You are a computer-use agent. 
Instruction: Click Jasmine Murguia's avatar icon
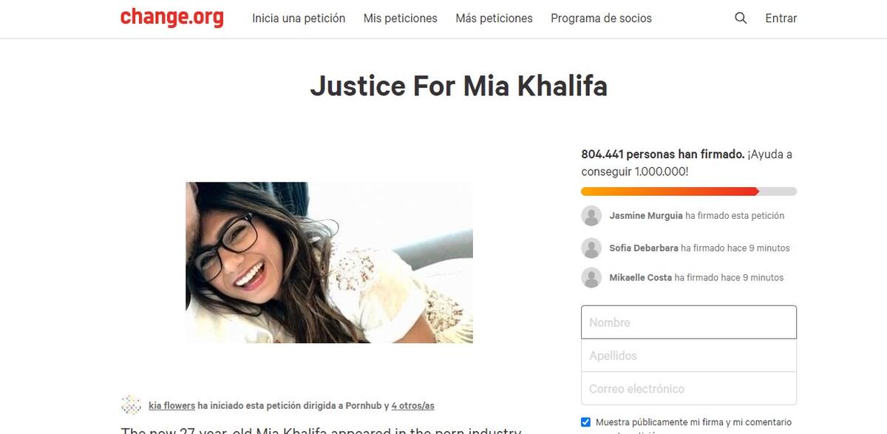click(591, 216)
